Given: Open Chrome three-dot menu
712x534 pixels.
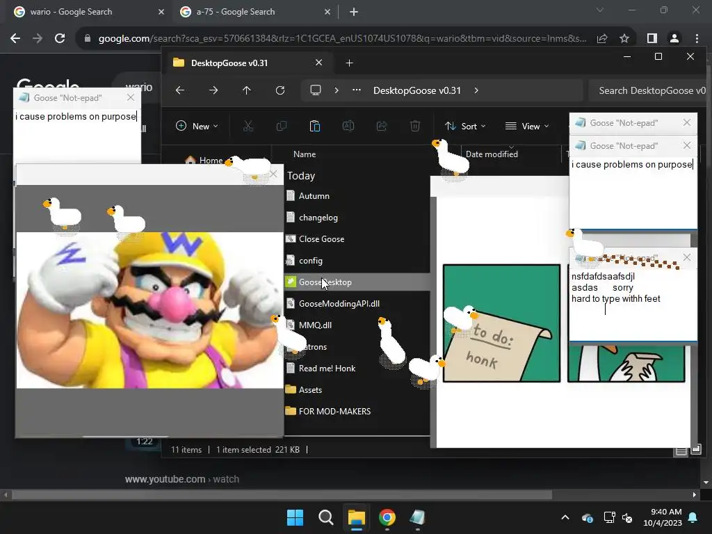Looking at the screenshot, I should click(x=697, y=39).
